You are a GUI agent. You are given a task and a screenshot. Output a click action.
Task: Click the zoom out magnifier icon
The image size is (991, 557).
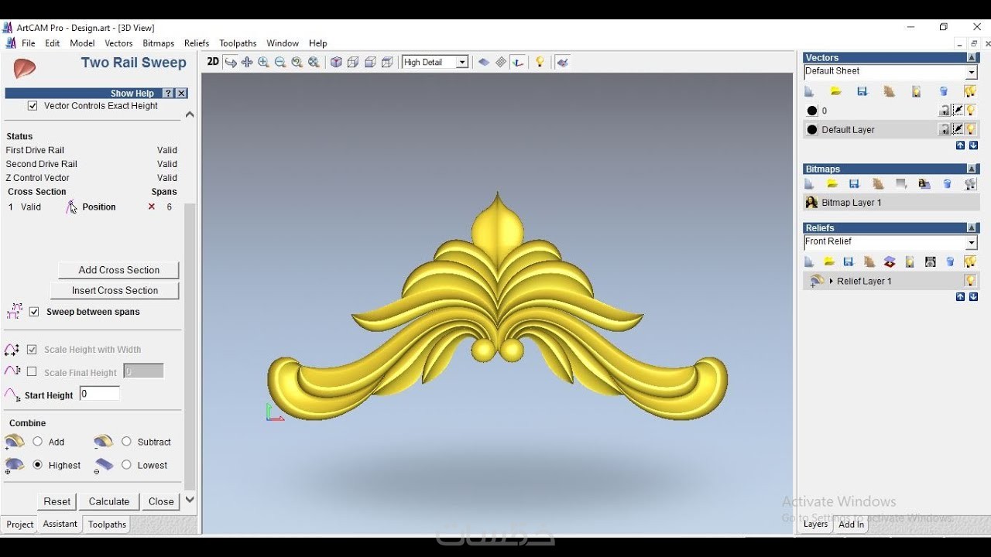pos(280,62)
